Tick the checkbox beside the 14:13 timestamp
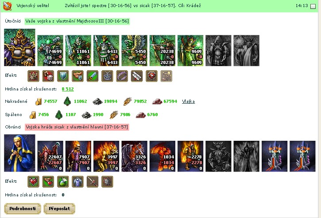The width and height of the screenshot is (321, 218). coord(313,6)
